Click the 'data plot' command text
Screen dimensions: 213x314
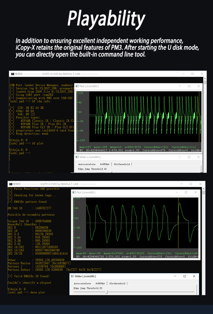tap(38, 292)
